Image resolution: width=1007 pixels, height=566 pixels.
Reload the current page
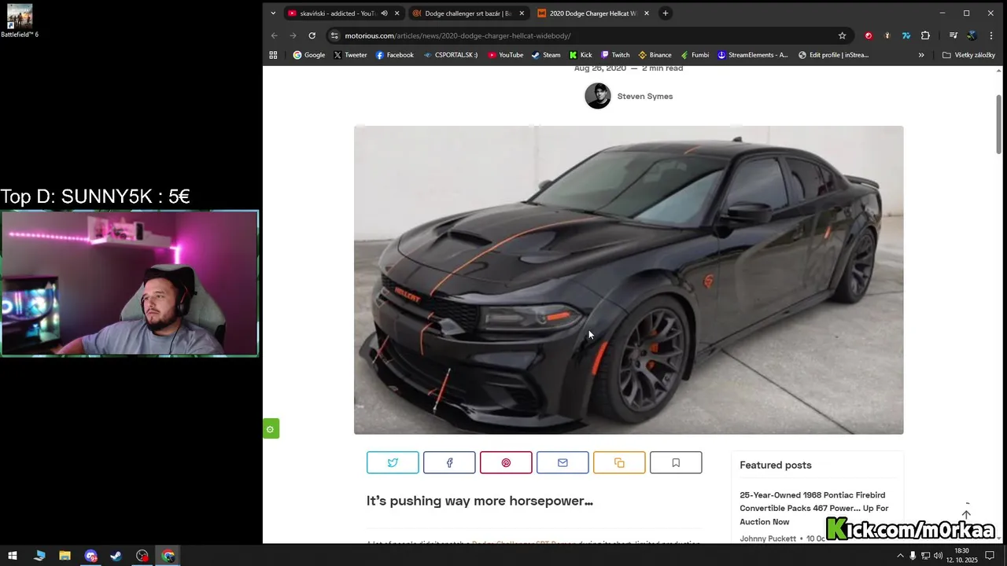pos(312,35)
